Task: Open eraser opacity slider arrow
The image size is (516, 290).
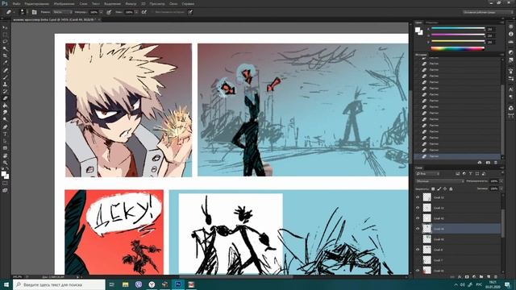Action: (x=101, y=12)
